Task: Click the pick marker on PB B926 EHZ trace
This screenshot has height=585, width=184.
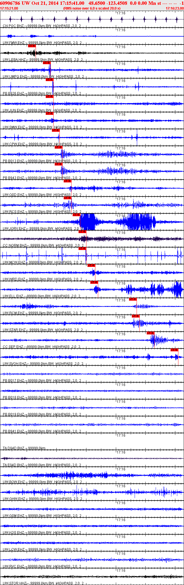Action: click(x=49, y=80)
